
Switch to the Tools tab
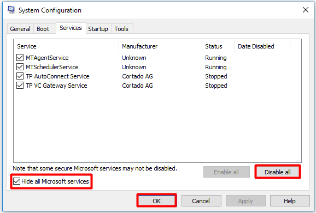(x=121, y=29)
